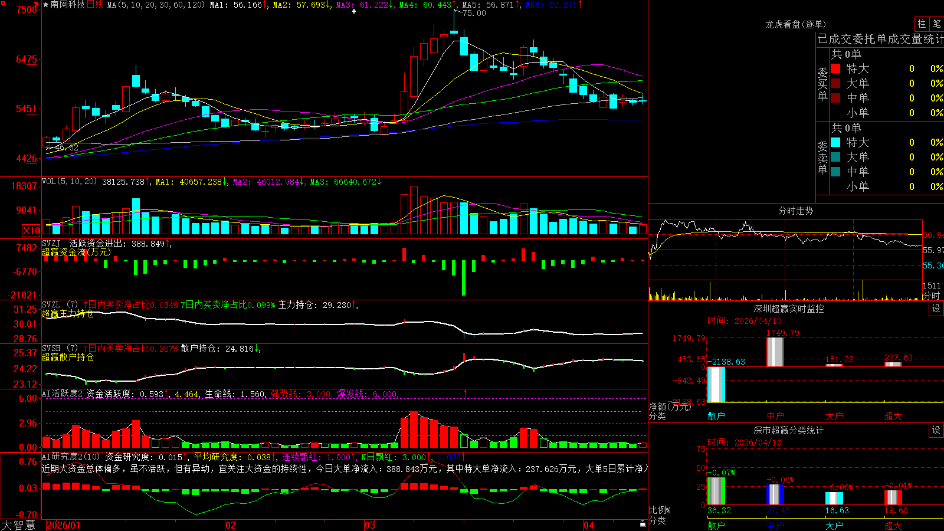Image resolution: width=944 pixels, height=531 pixels.
Task: Click the SVSH (7) indicator label
Action: click(60, 348)
